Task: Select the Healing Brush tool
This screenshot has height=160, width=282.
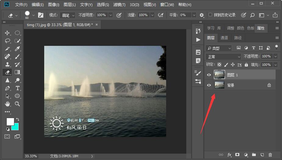Action: pos(7,56)
